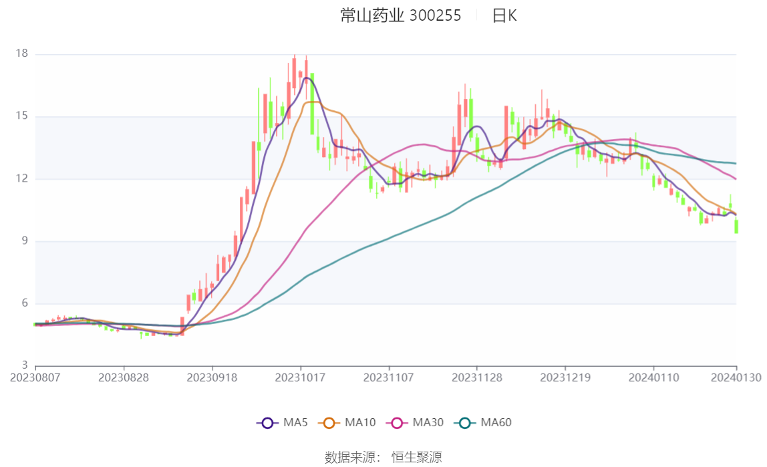Click the price axis label 12
This screenshot has height=467, width=767.
point(22,178)
